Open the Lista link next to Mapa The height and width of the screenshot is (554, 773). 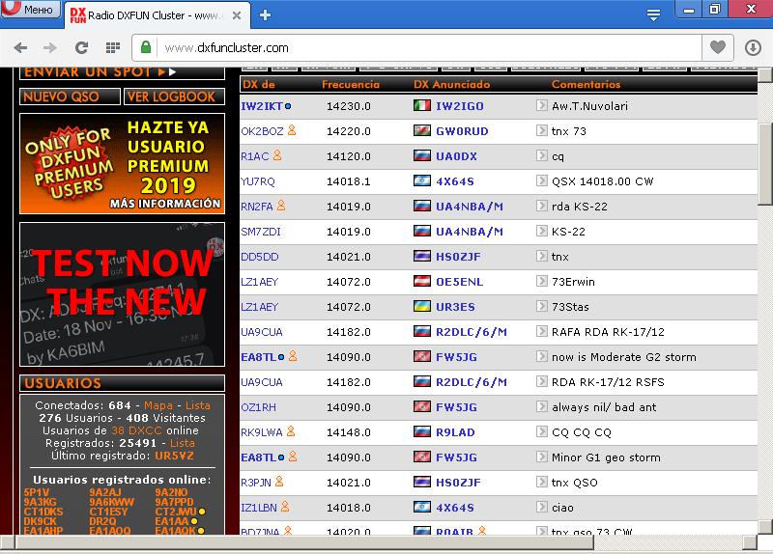coord(198,405)
